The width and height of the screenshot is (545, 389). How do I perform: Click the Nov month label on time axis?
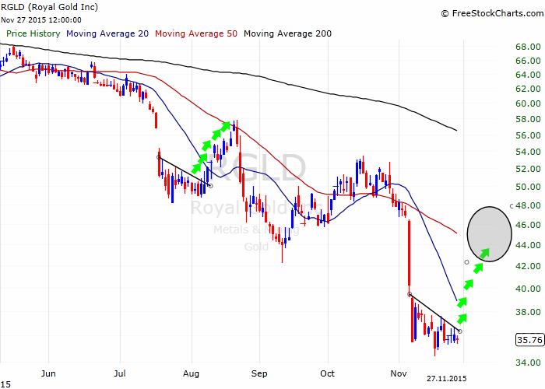pyautogui.click(x=399, y=373)
